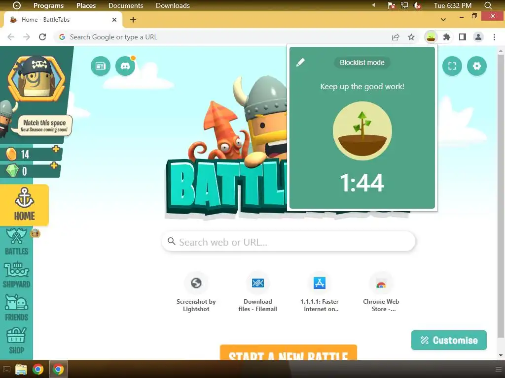Focus the Search web or URL field

tap(288, 242)
